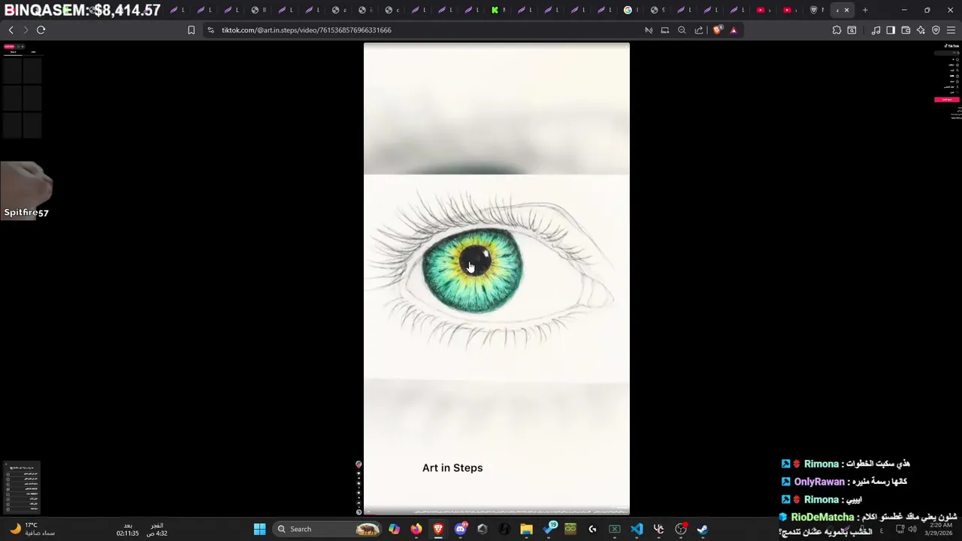This screenshot has width=962, height=541.
Task: Open Logitech G HUB taskbar icon
Action: coord(592,529)
